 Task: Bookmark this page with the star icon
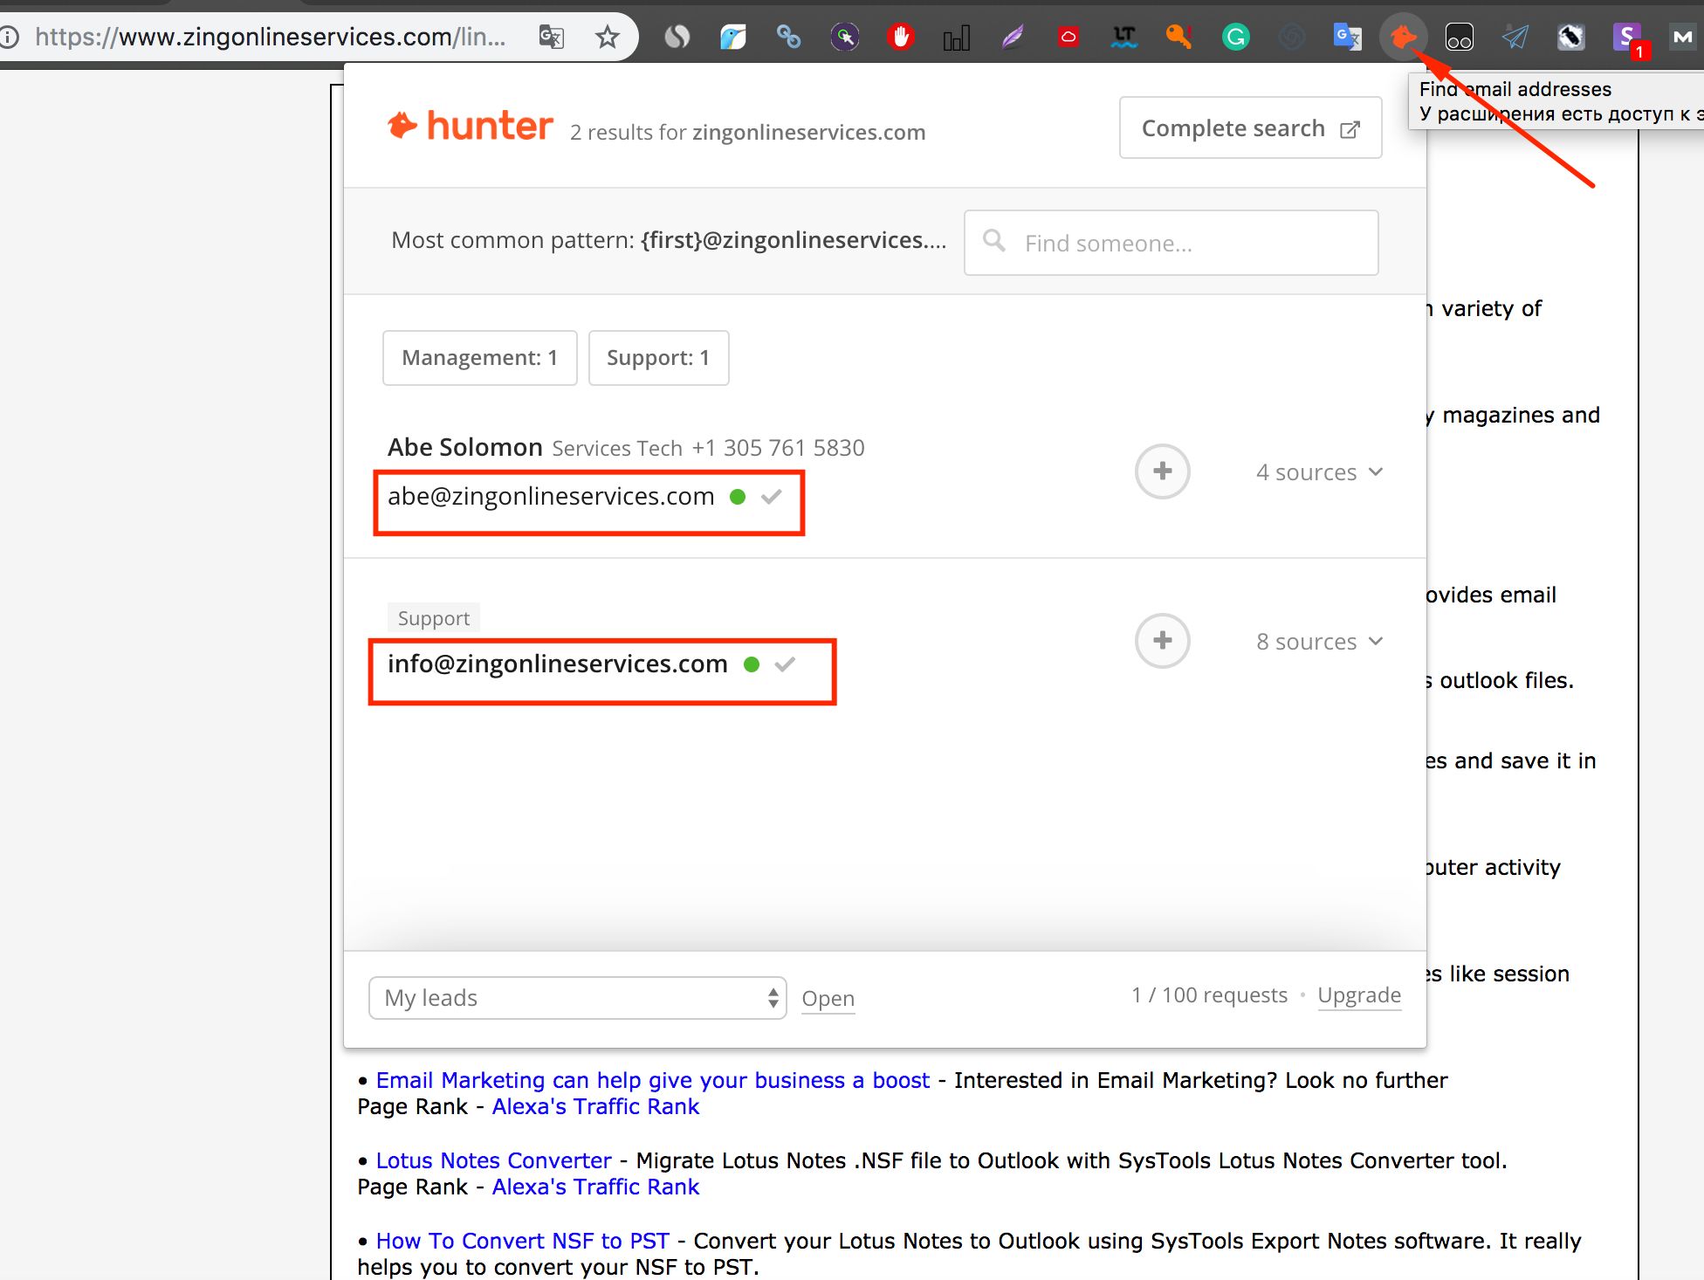[x=607, y=37]
